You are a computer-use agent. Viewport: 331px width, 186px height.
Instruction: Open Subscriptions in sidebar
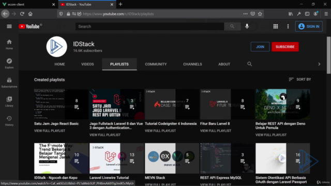[9, 83]
